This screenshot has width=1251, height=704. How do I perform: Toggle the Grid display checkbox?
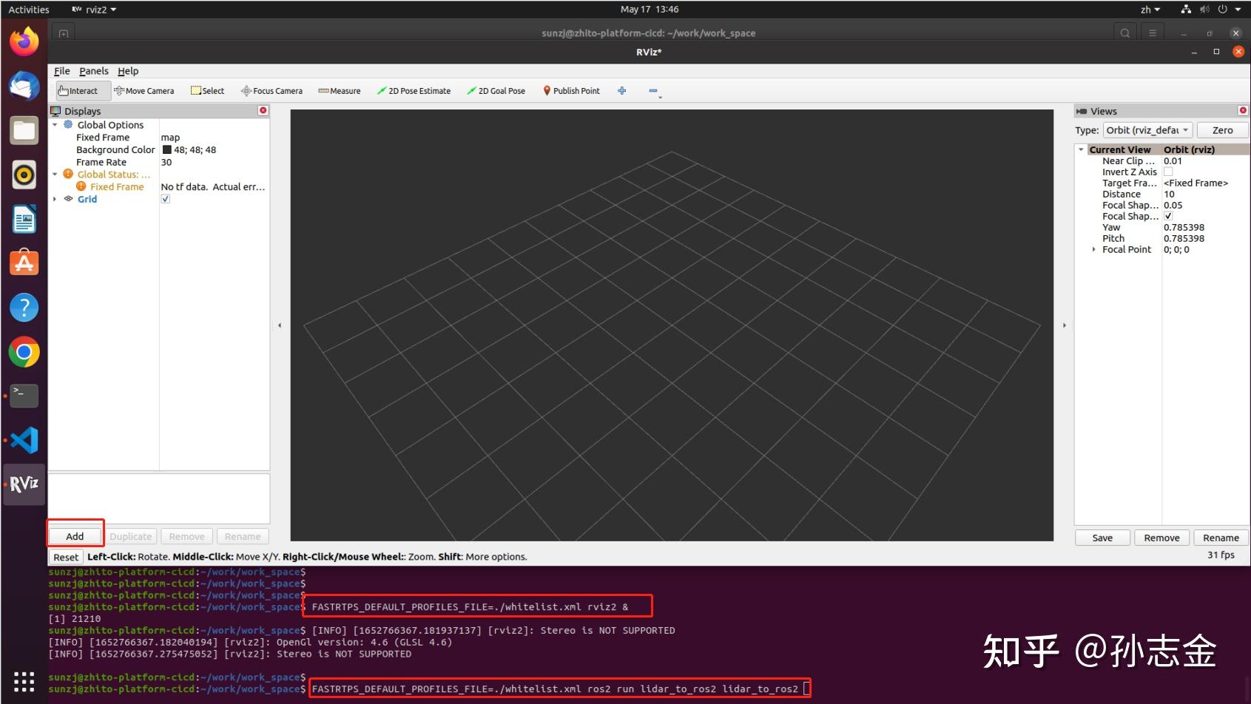click(166, 199)
